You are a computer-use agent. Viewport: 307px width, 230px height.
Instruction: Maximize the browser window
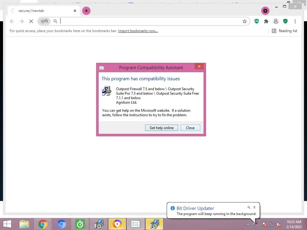click(x=285, y=7)
